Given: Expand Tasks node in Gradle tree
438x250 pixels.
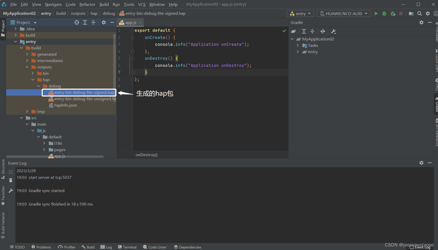Looking at the screenshot, I should click(x=298, y=45).
